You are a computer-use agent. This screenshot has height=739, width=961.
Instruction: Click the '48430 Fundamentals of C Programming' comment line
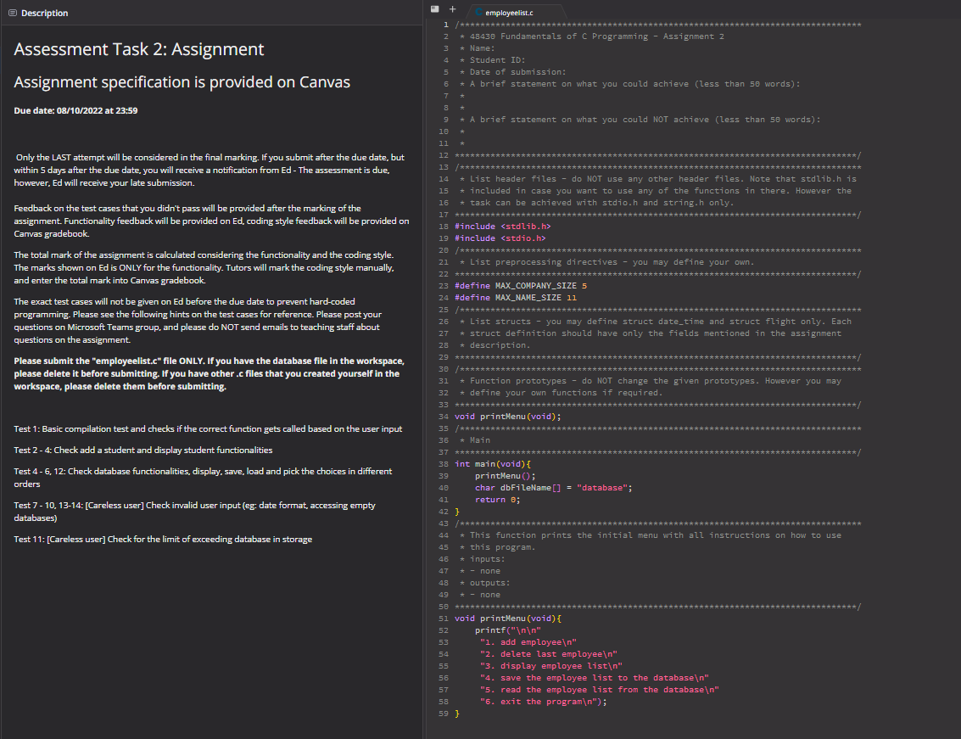click(x=591, y=36)
